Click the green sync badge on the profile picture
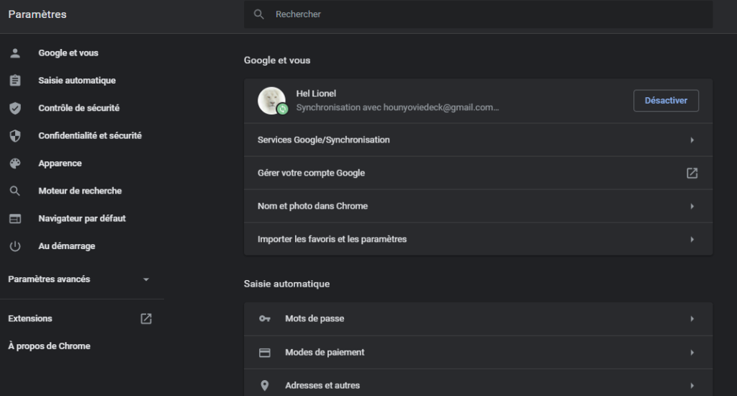 [282, 109]
